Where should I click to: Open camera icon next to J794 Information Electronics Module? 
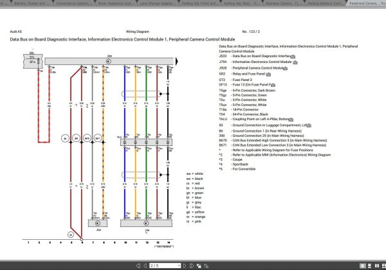click(x=295, y=62)
